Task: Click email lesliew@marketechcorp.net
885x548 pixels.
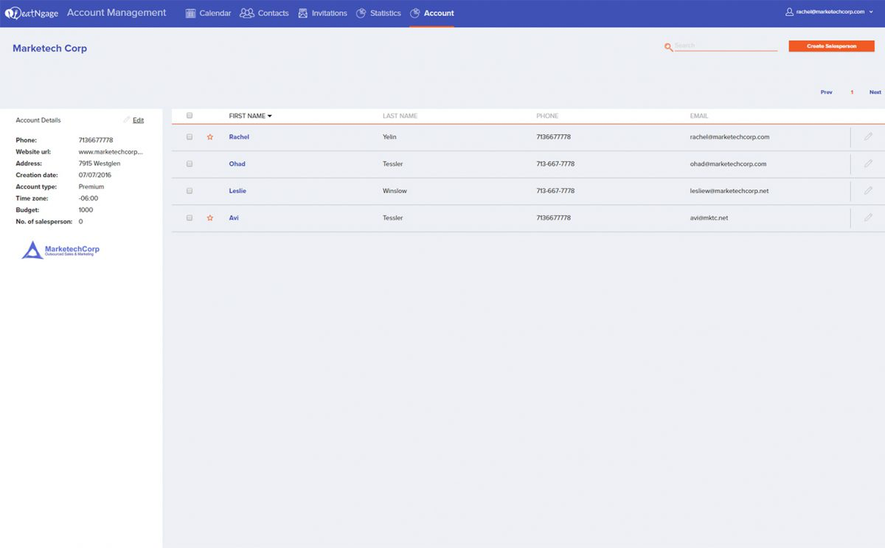Action: tap(729, 191)
